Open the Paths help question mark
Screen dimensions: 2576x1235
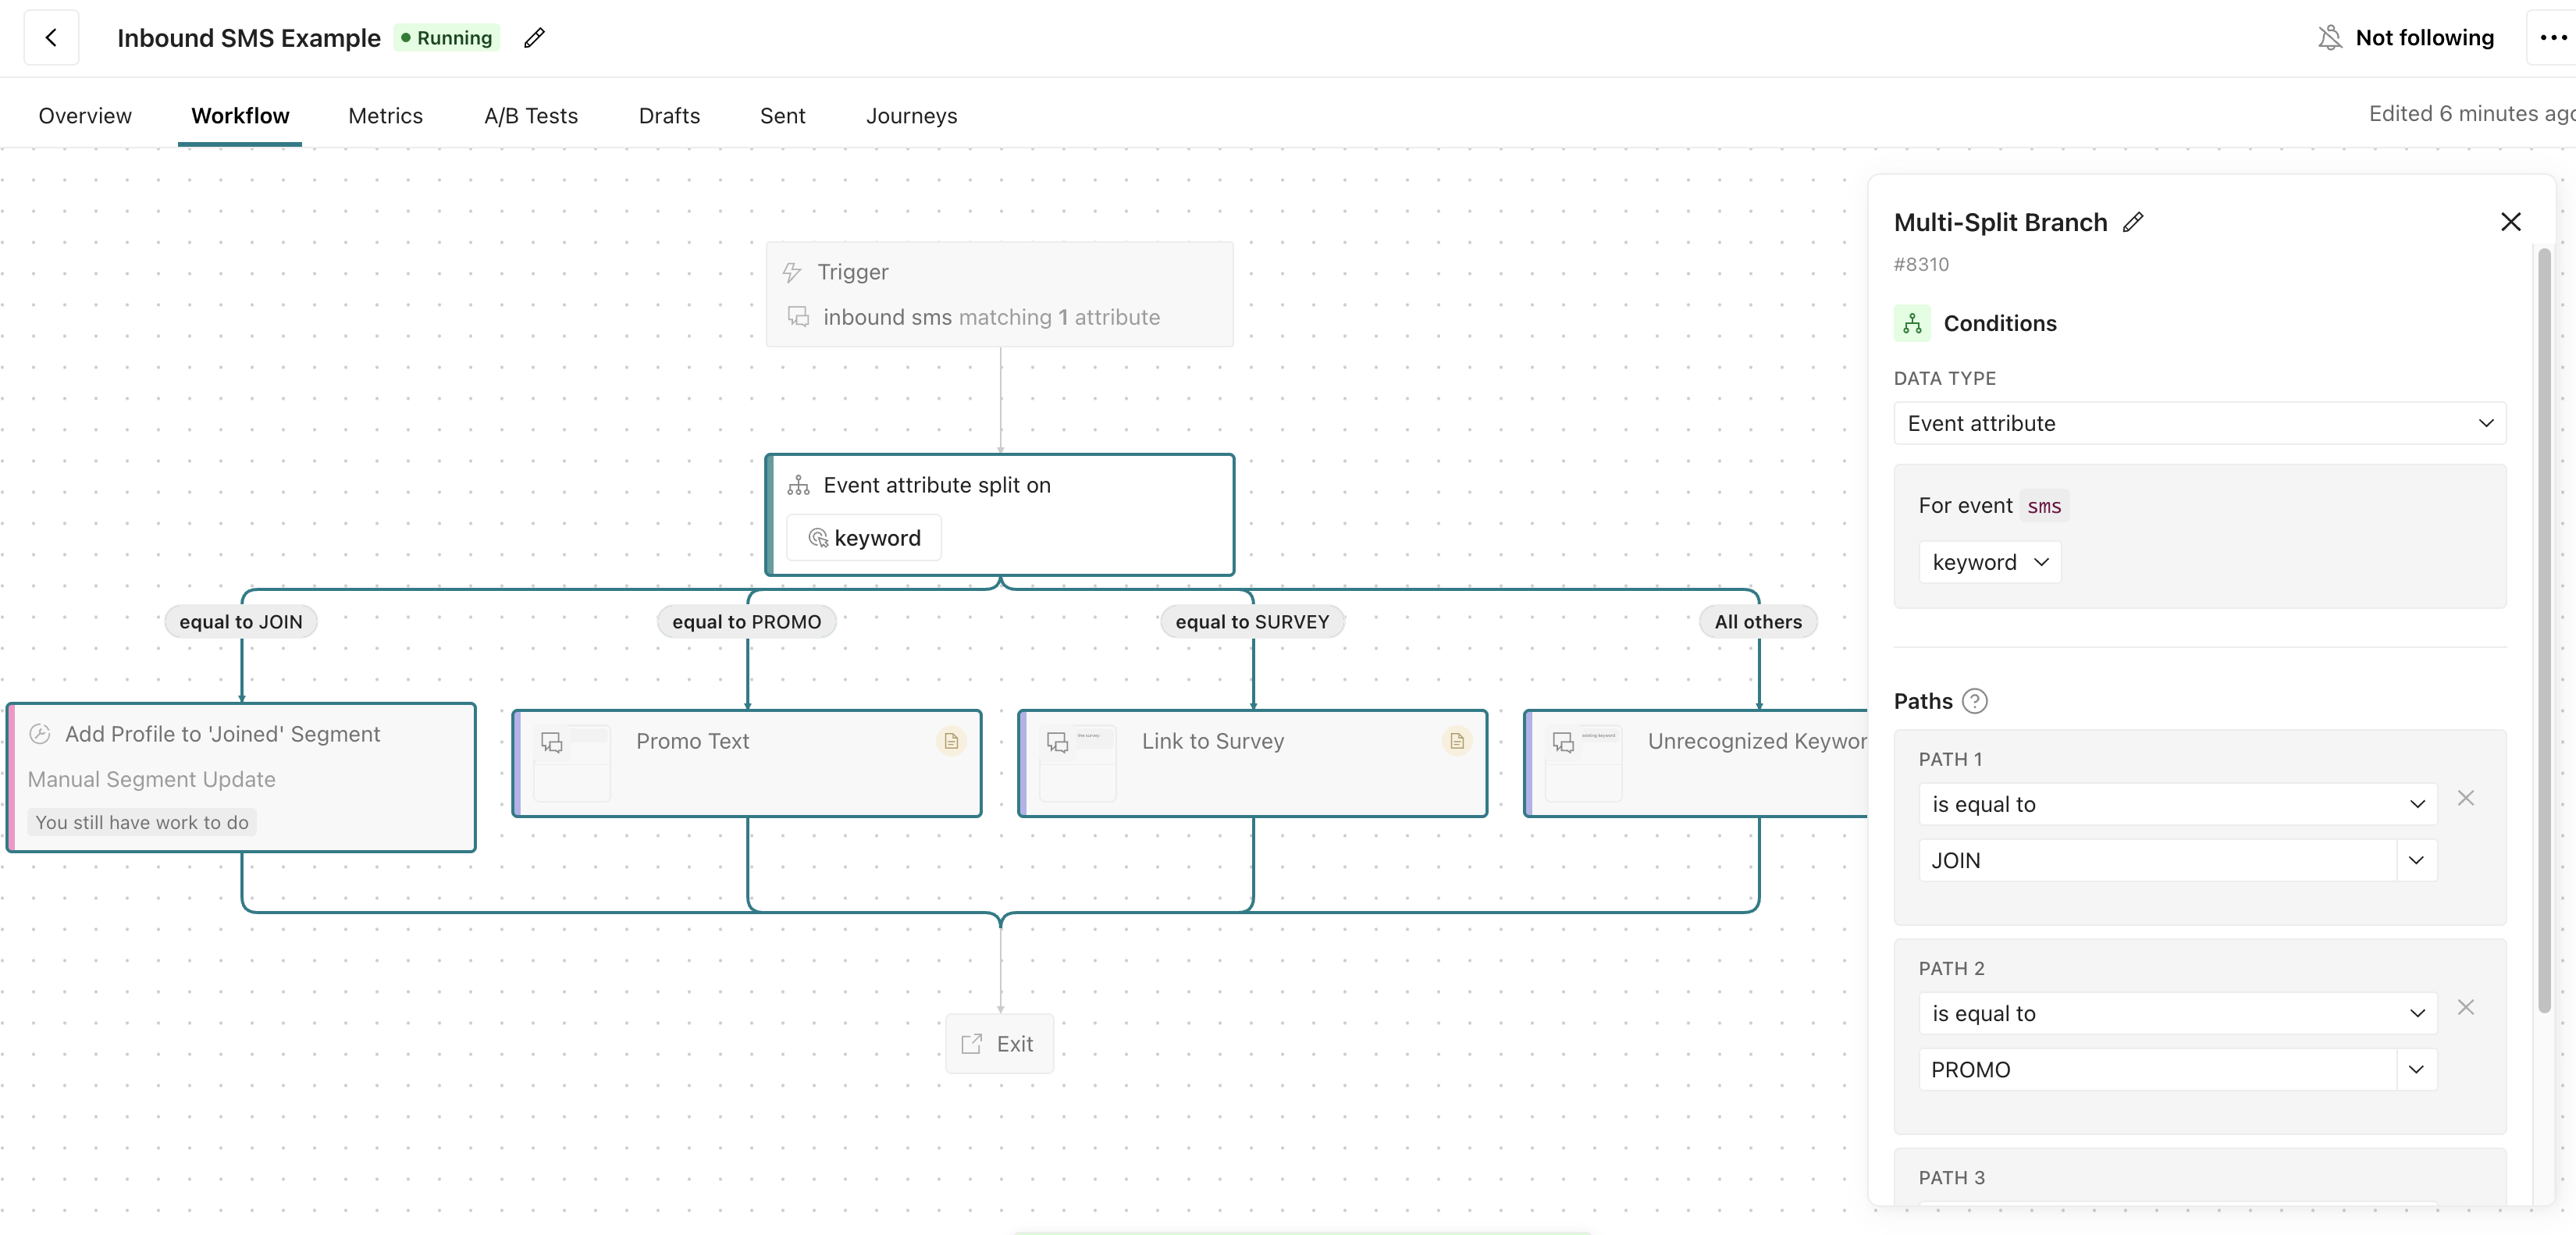click(1975, 701)
